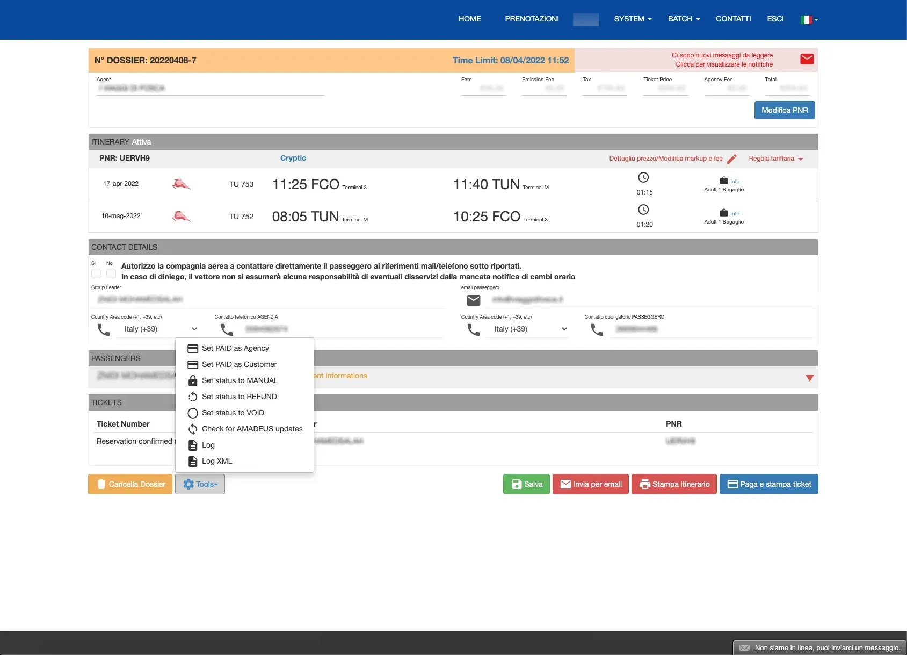
Task: Click baggage info icon for TU 753
Action: coord(724,181)
